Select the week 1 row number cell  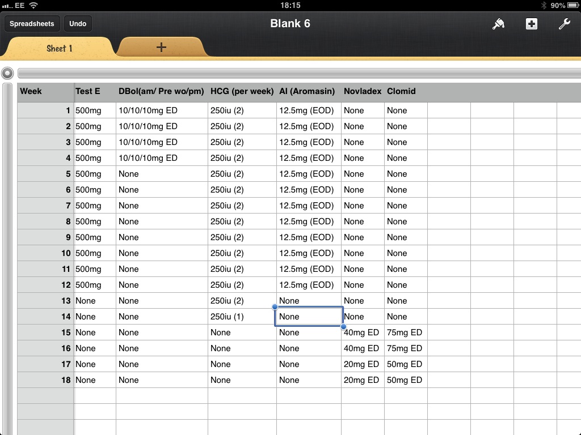(45, 110)
